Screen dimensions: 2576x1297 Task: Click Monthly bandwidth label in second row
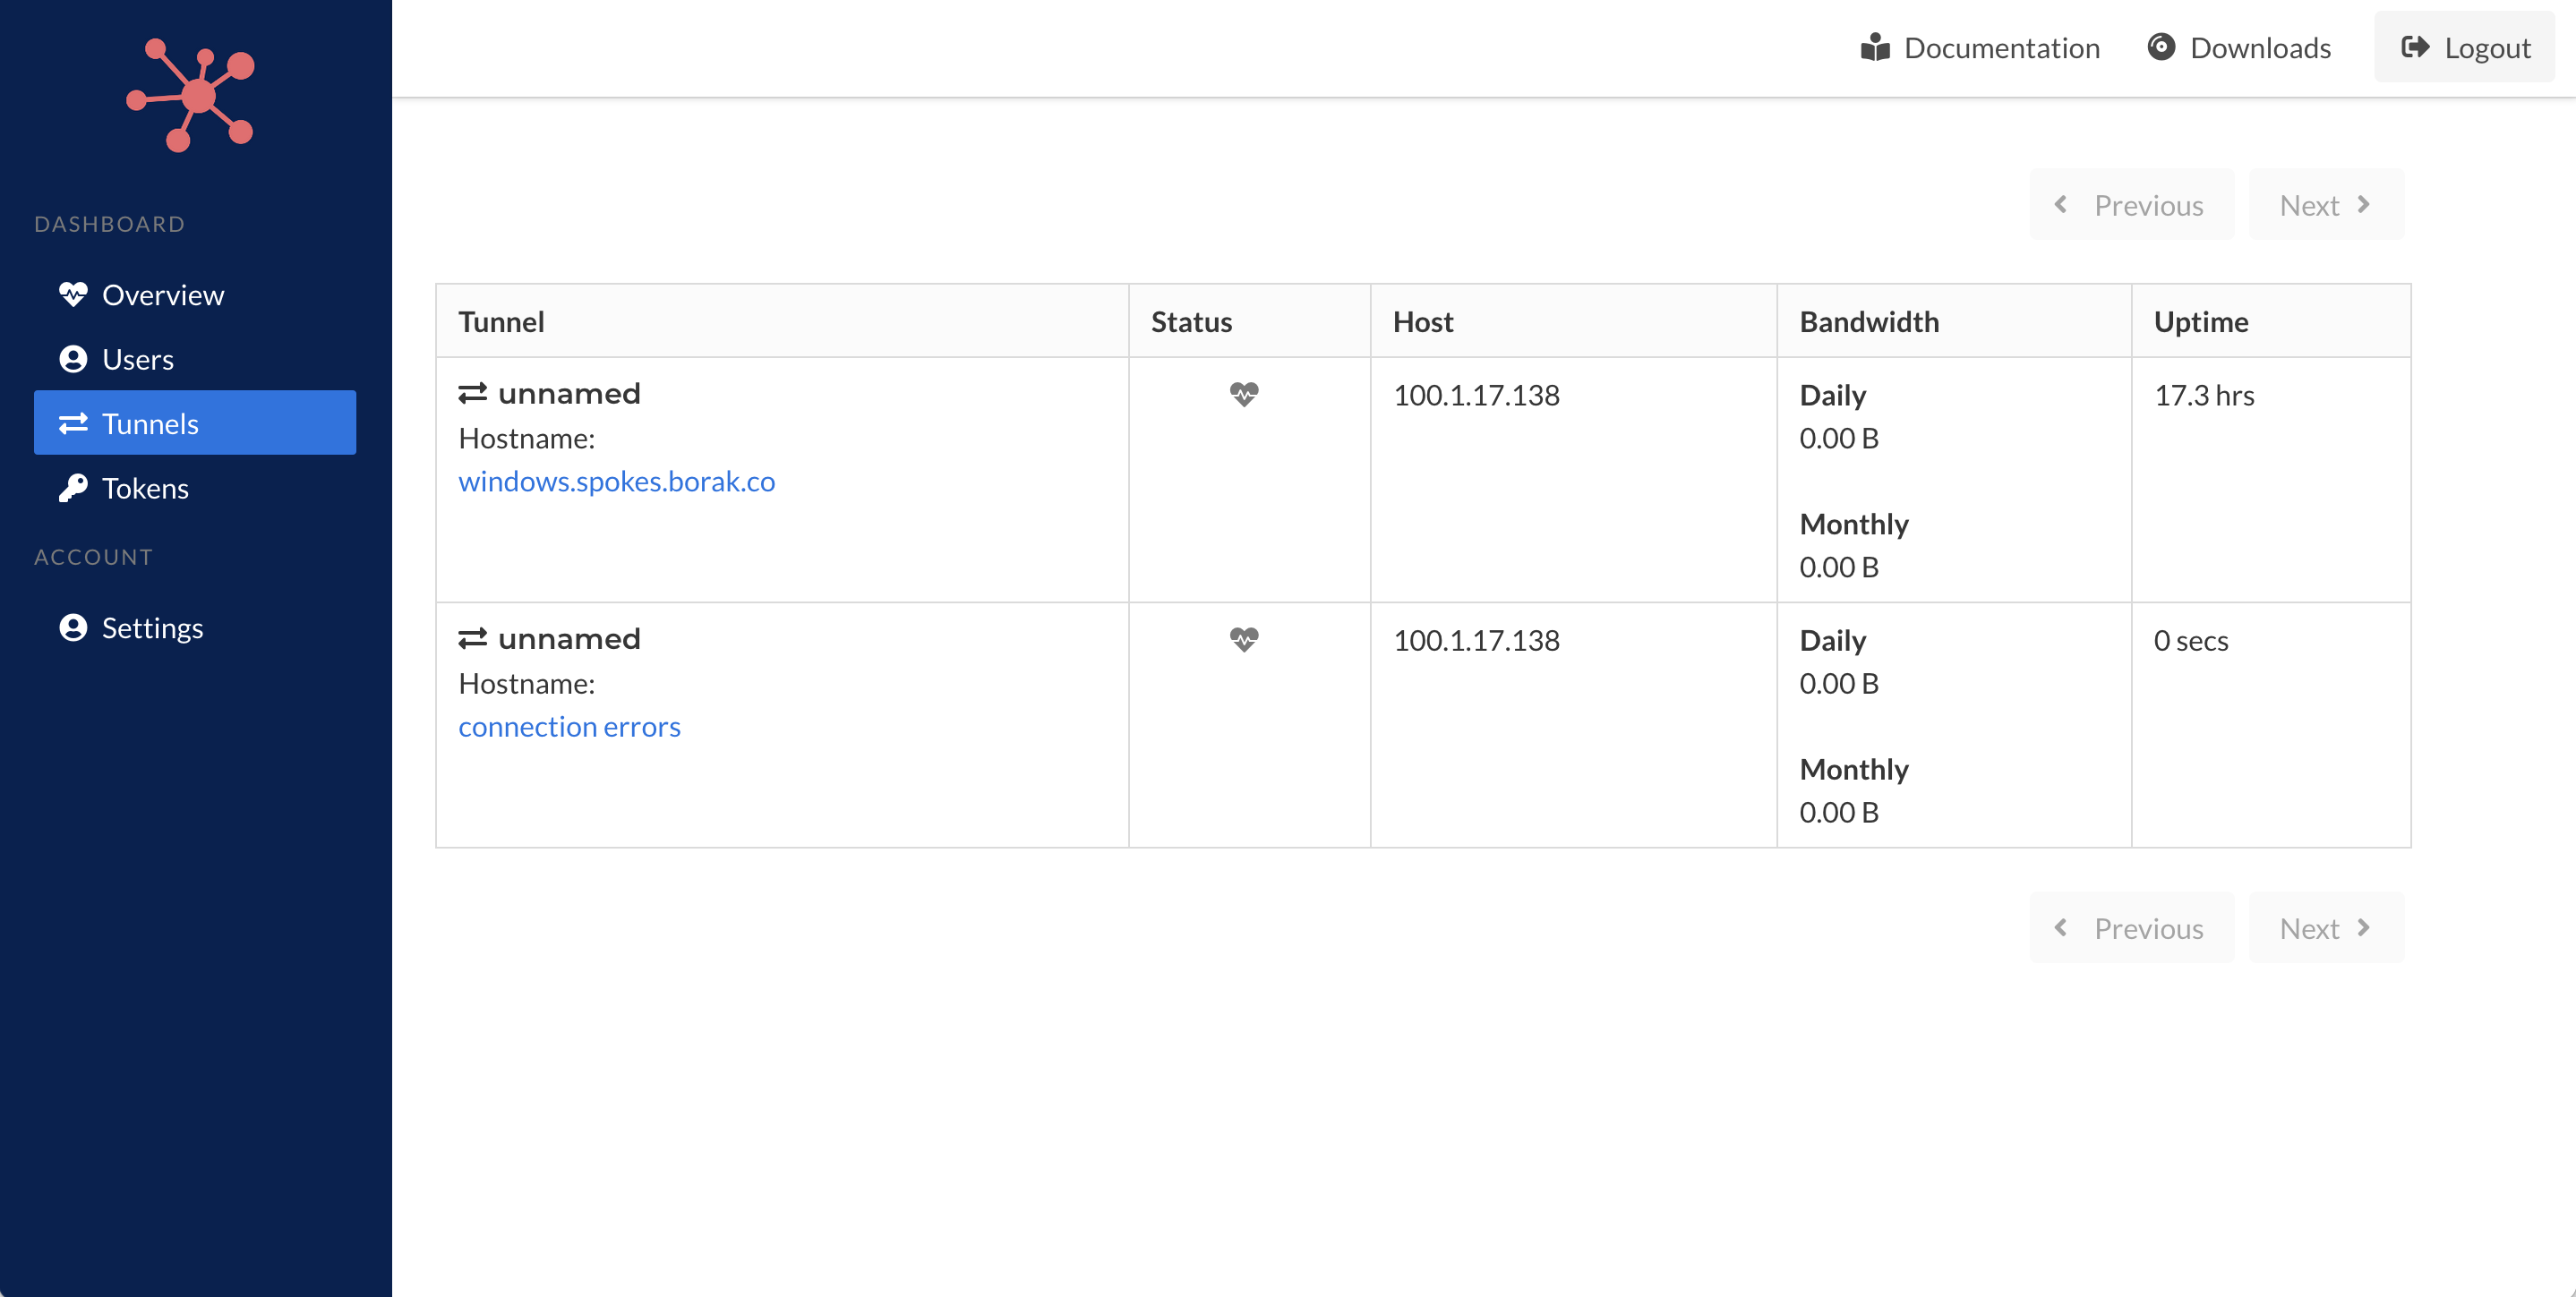coord(1854,769)
